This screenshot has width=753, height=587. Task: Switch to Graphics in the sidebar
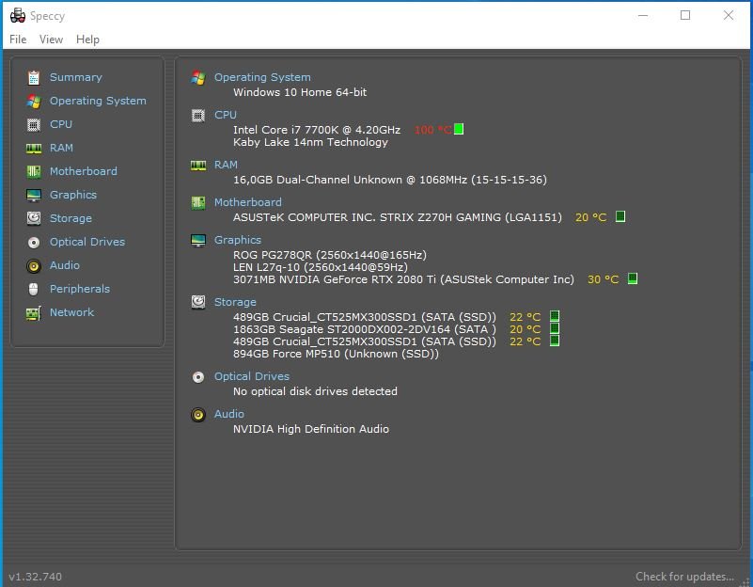(73, 195)
